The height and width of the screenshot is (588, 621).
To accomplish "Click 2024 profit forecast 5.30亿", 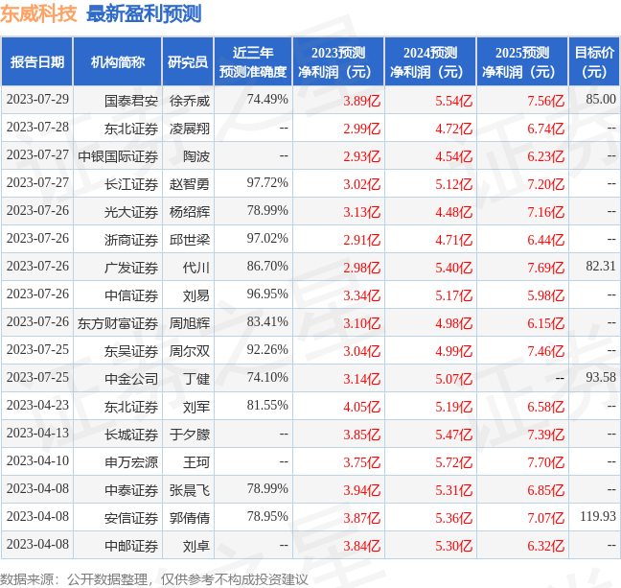I will point(454,546).
